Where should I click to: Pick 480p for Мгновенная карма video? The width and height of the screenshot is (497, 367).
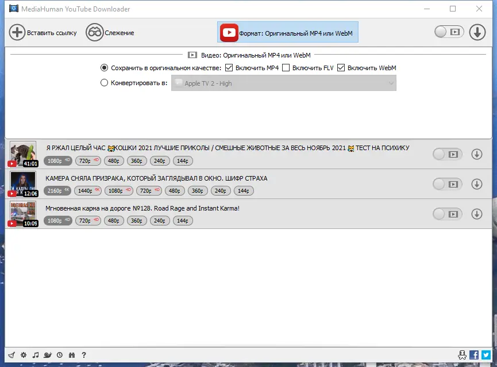[113, 220]
